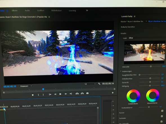The image size is (166, 124).
Task: Add a marker in the Program monitor
Action: coord(33,95)
